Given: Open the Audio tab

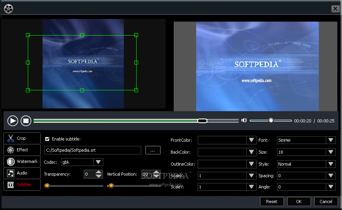Looking at the screenshot, I should pos(22,173).
